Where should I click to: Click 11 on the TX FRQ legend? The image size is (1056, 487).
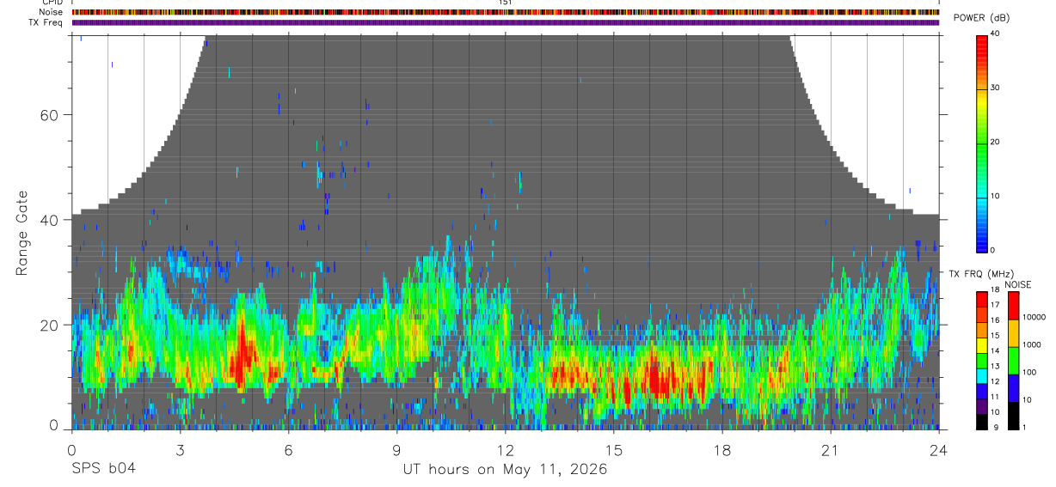tap(995, 397)
